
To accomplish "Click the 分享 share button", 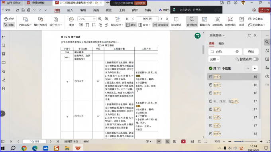I will [265, 10].
